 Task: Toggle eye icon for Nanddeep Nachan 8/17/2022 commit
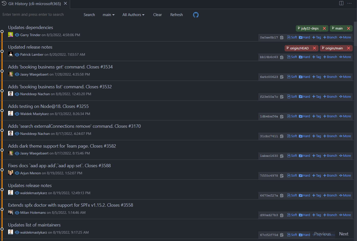click(17, 134)
